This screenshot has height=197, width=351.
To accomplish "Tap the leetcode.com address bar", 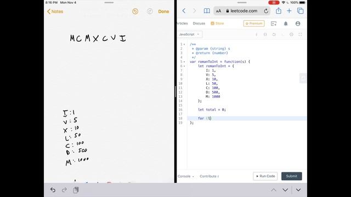I will pyautogui.click(x=241, y=11).
